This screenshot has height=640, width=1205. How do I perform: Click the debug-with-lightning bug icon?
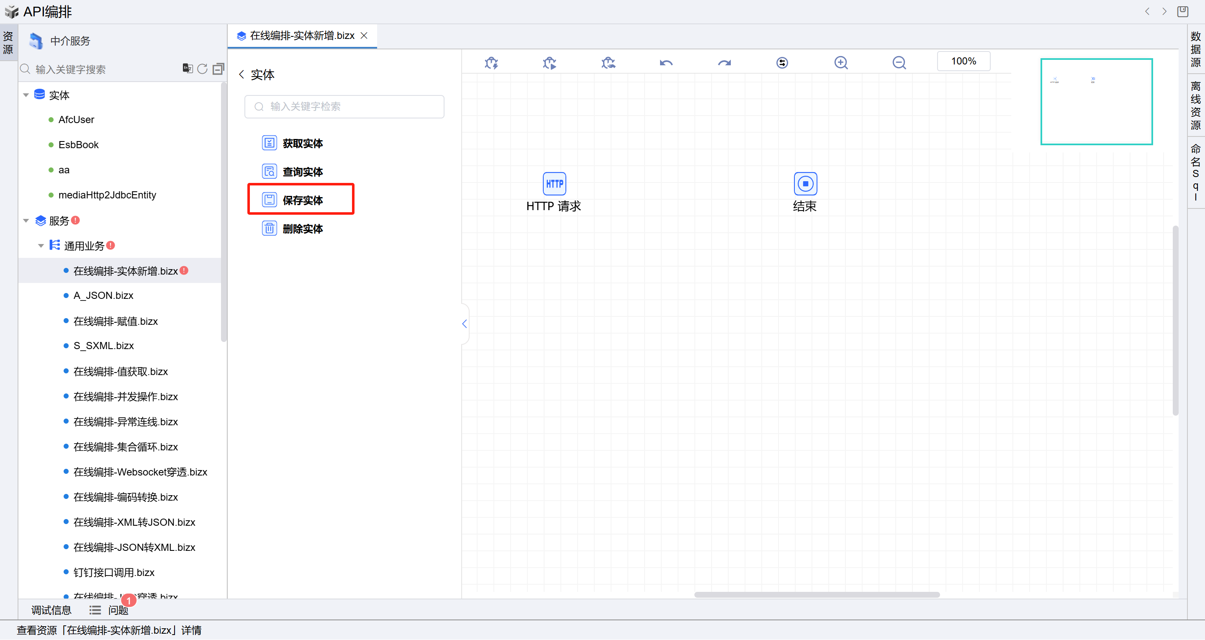click(x=491, y=63)
